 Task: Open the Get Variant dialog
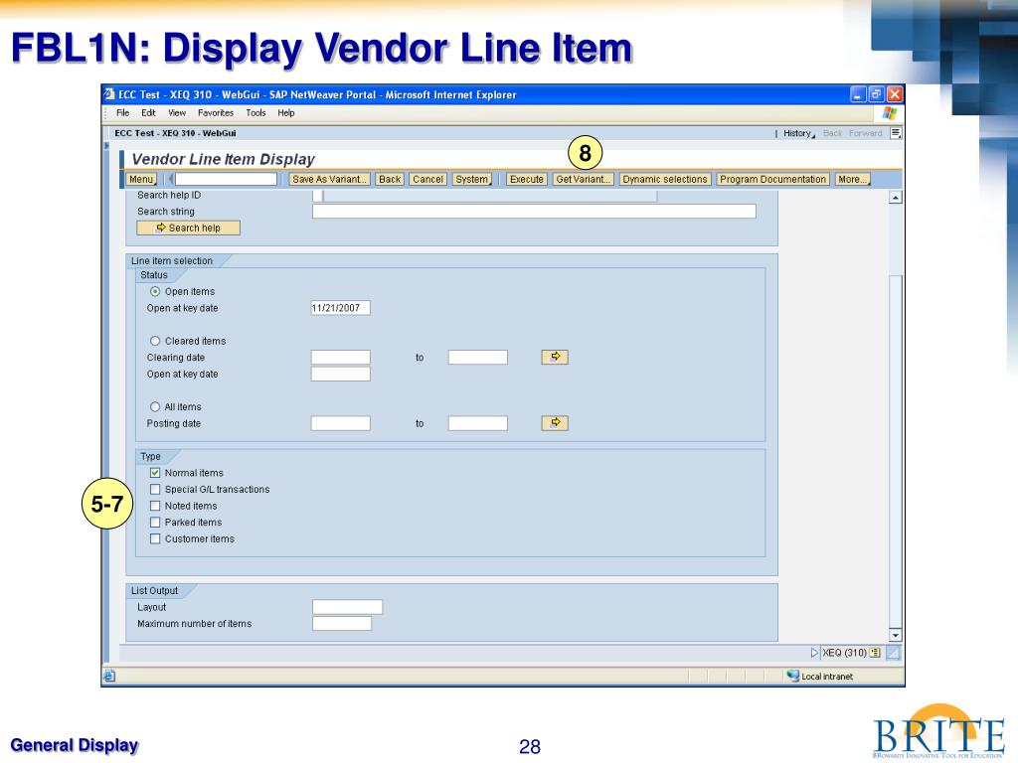click(x=583, y=179)
